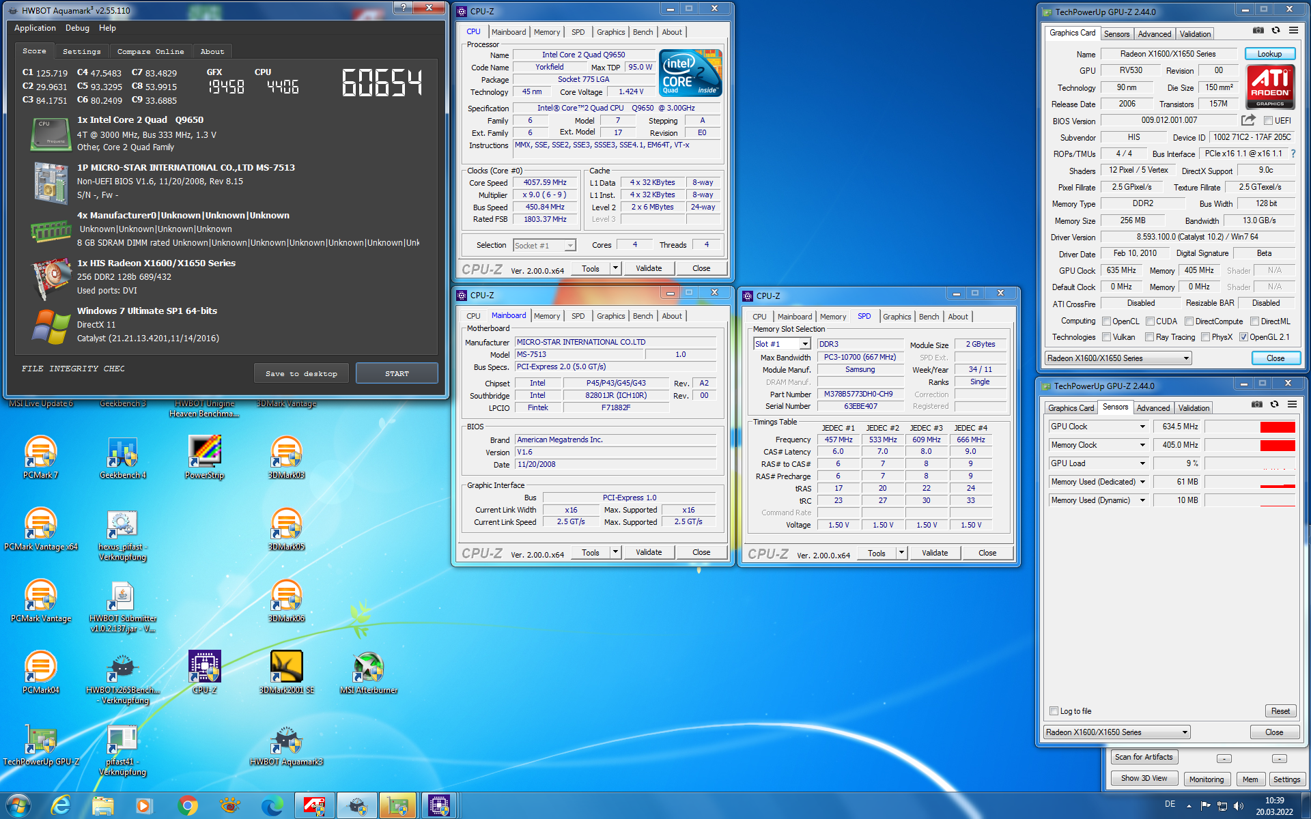Click the volume icon in system tray
This screenshot has width=1311, height=819.
[x=1239, y=806]
